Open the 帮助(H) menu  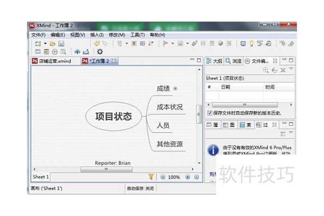[158, 35]
